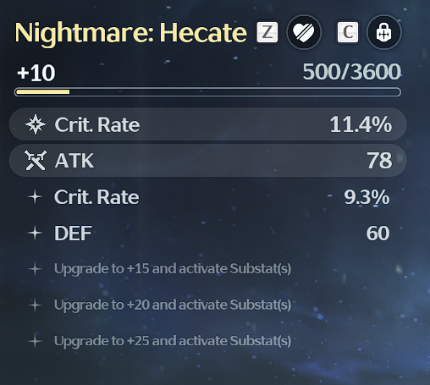
Task: Click the echo experience progress bar
Action: tap(207, 92)
